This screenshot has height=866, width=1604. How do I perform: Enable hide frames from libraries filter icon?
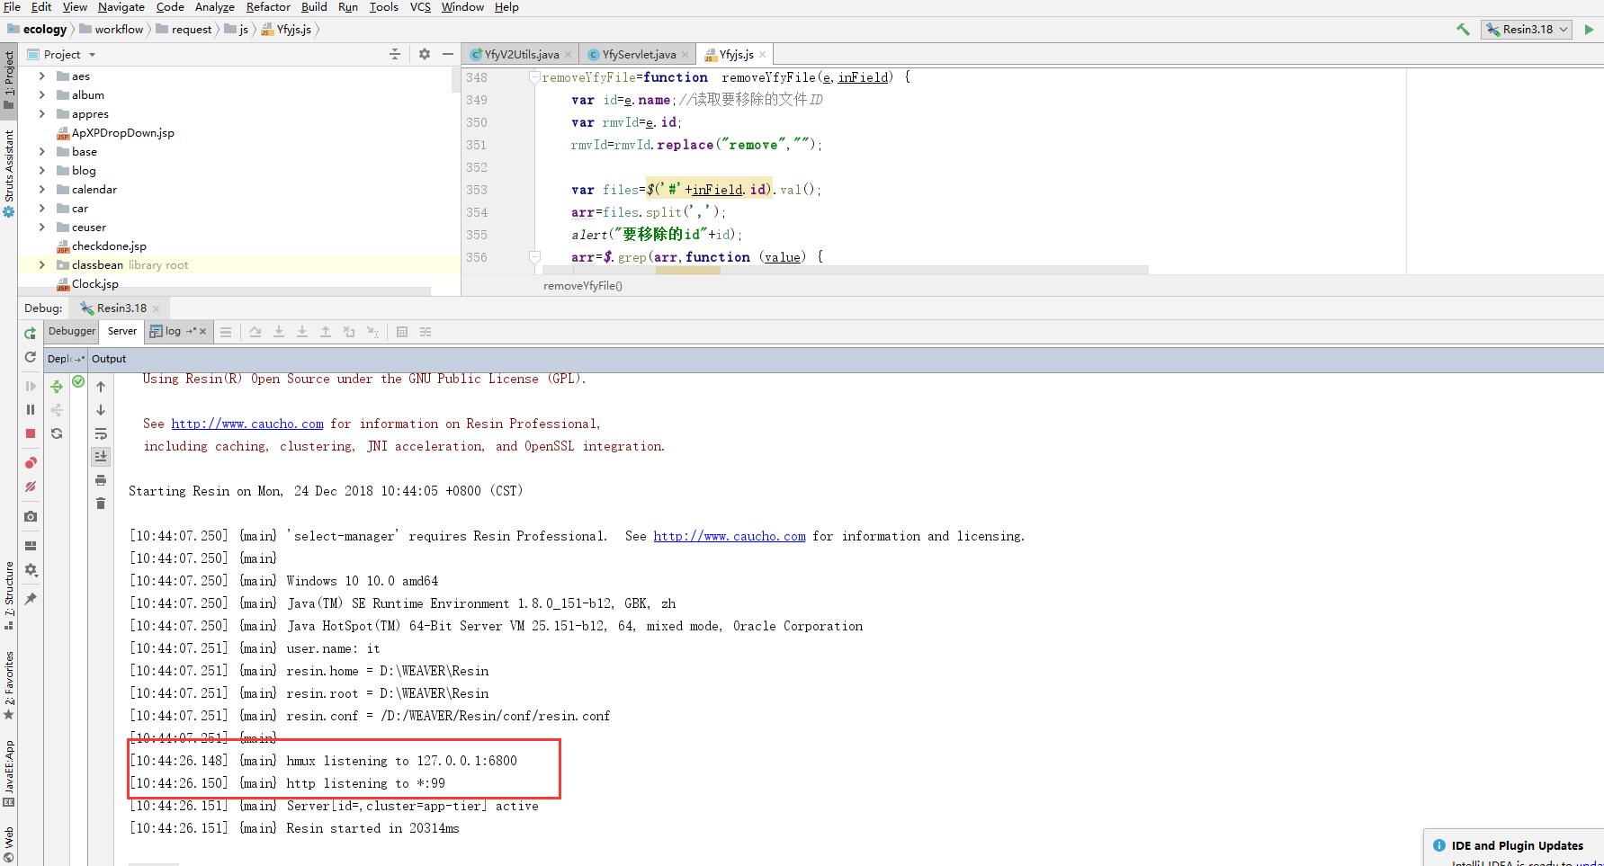point(426,331)
